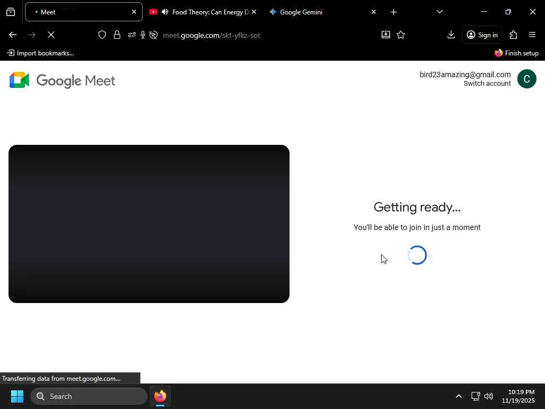The height and width of the screenshot is (409, 545).
Task: Open blocked camera permission icon
Action: 153,35
